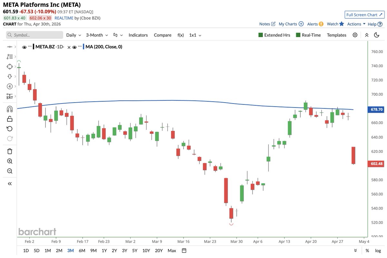
Task: Focus the Symbol search field
Action: pos(35,35)
